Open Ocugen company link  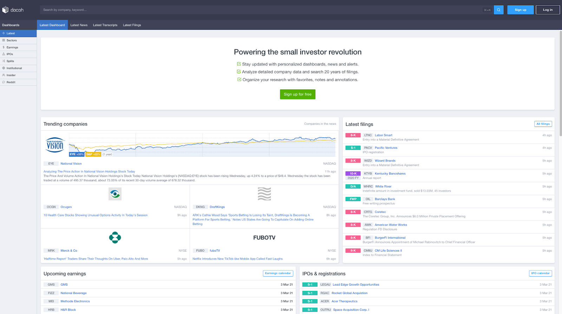(66, 207)
